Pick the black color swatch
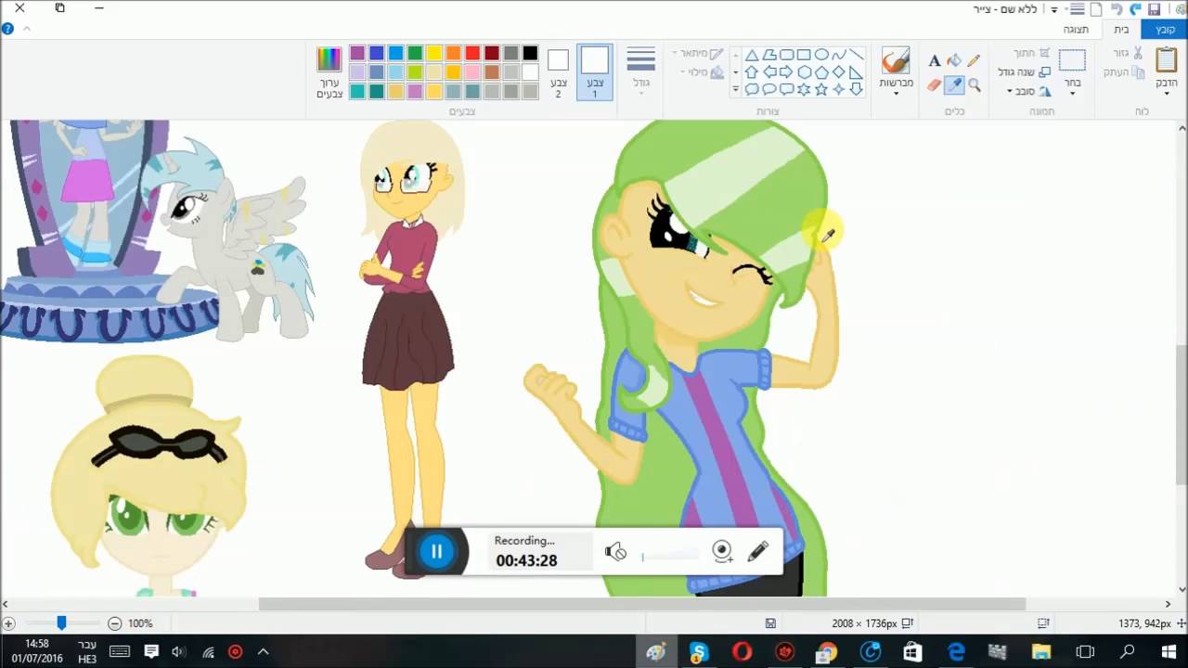This screenshot has height=668, width=1188. (530, 53)
